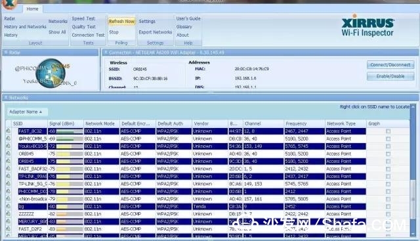Click network icon for MERCURY_B8 row
The height and width of the screenshot is (241, 420).
[x=9, y=221]
